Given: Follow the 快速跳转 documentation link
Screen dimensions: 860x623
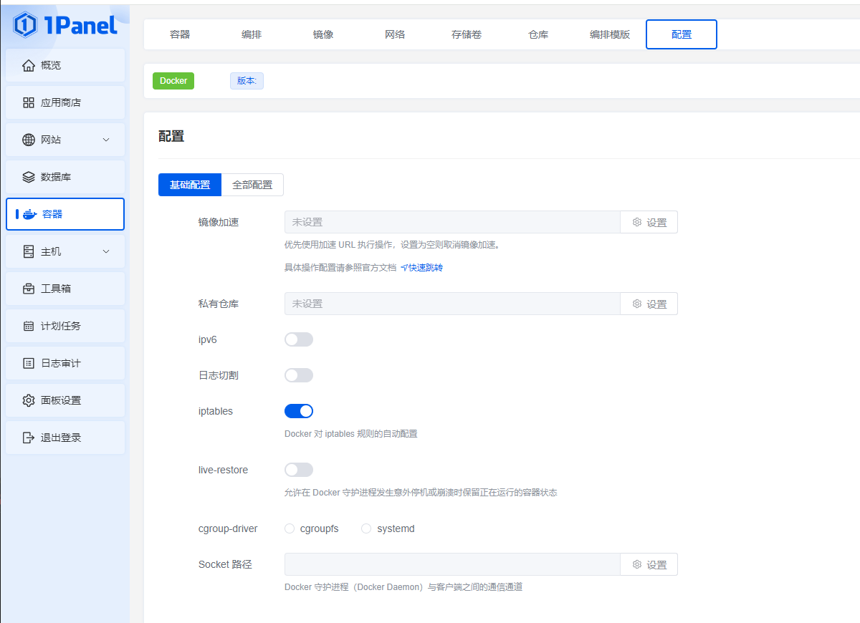Looking at the screenshot, I should (x=421, y=268).
